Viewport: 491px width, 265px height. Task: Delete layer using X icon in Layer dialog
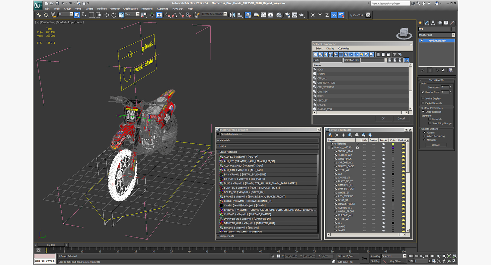[337, 135]
